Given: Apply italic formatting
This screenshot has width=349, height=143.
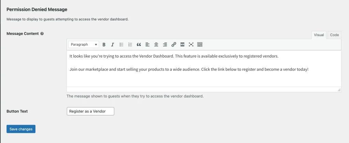Looking at the screenshot, I should tap(112, 45).
